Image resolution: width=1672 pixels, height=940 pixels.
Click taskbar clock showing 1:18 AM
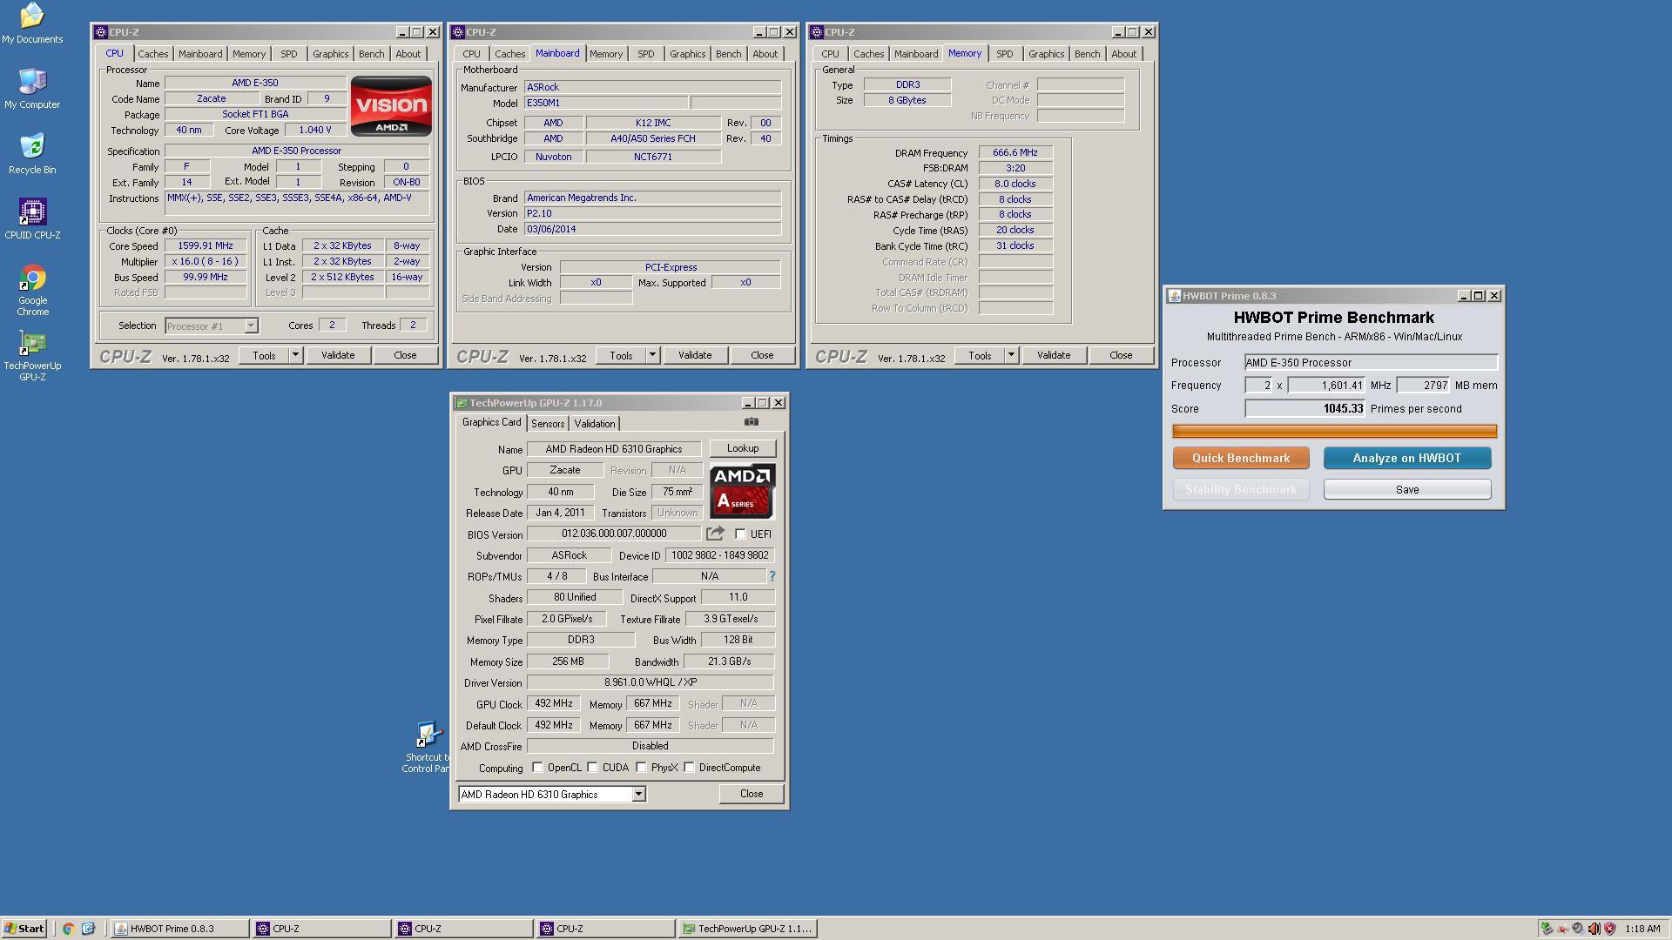pos(1642,929)
